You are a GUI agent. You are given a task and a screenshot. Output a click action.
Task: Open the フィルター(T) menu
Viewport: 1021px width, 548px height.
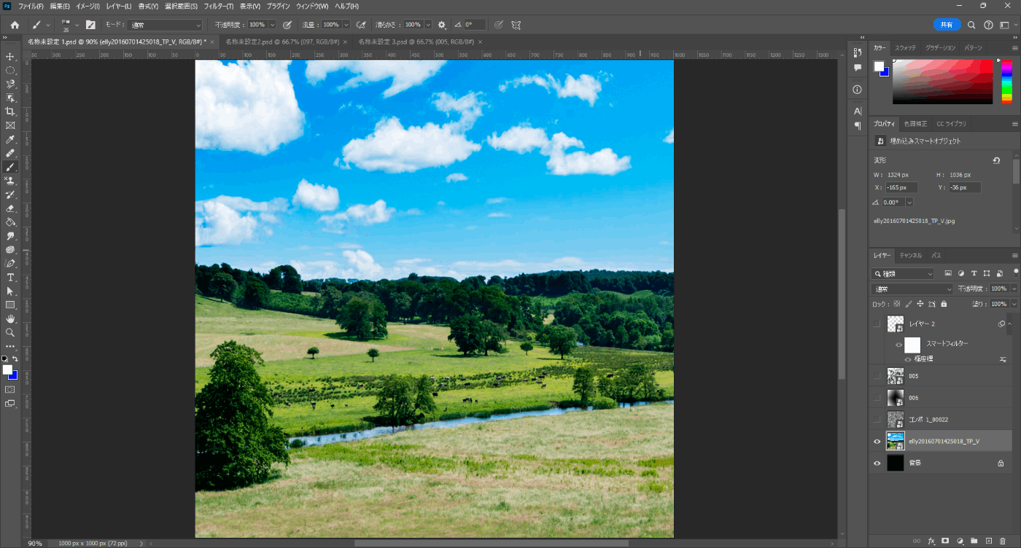pos(219,6)
